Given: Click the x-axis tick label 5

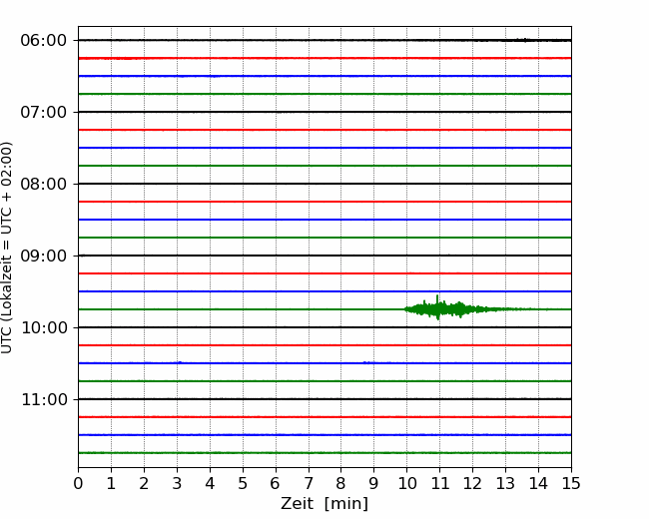Looking at the screenshot, I should click(243, 483).
